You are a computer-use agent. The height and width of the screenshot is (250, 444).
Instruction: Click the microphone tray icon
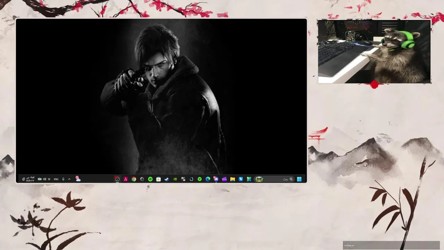click(63, 179)
